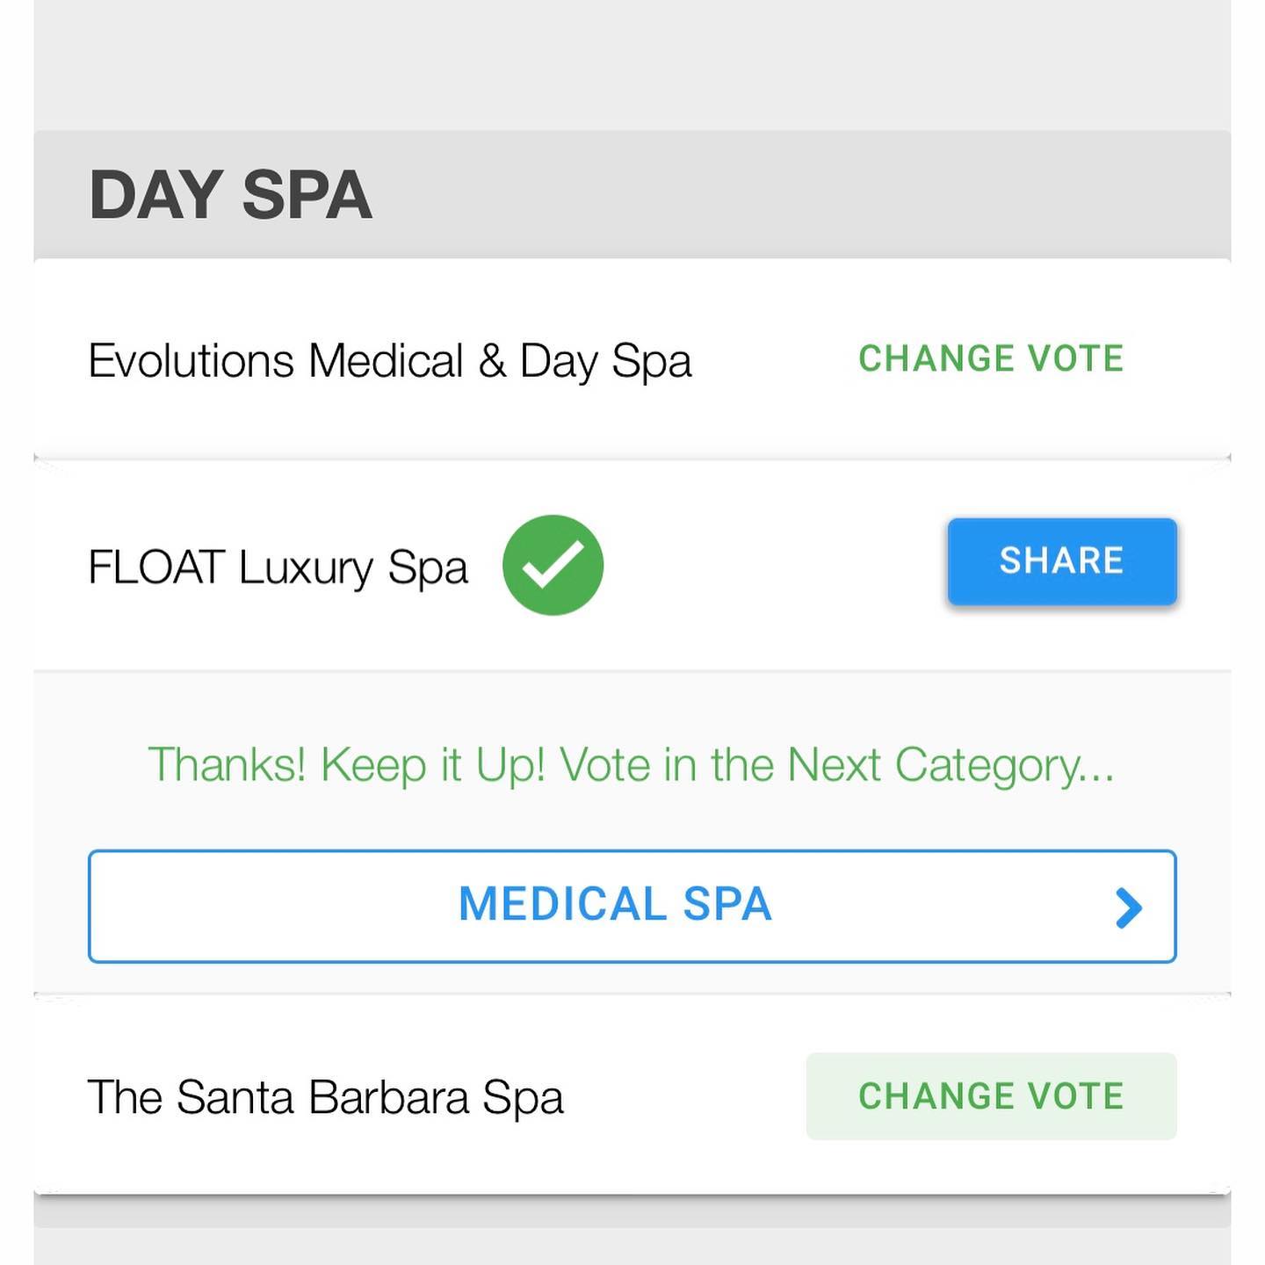Click blank space between checkmark and SHARE button
The height and width of the screenshot is (1265, 1265).
coord(773,565)
